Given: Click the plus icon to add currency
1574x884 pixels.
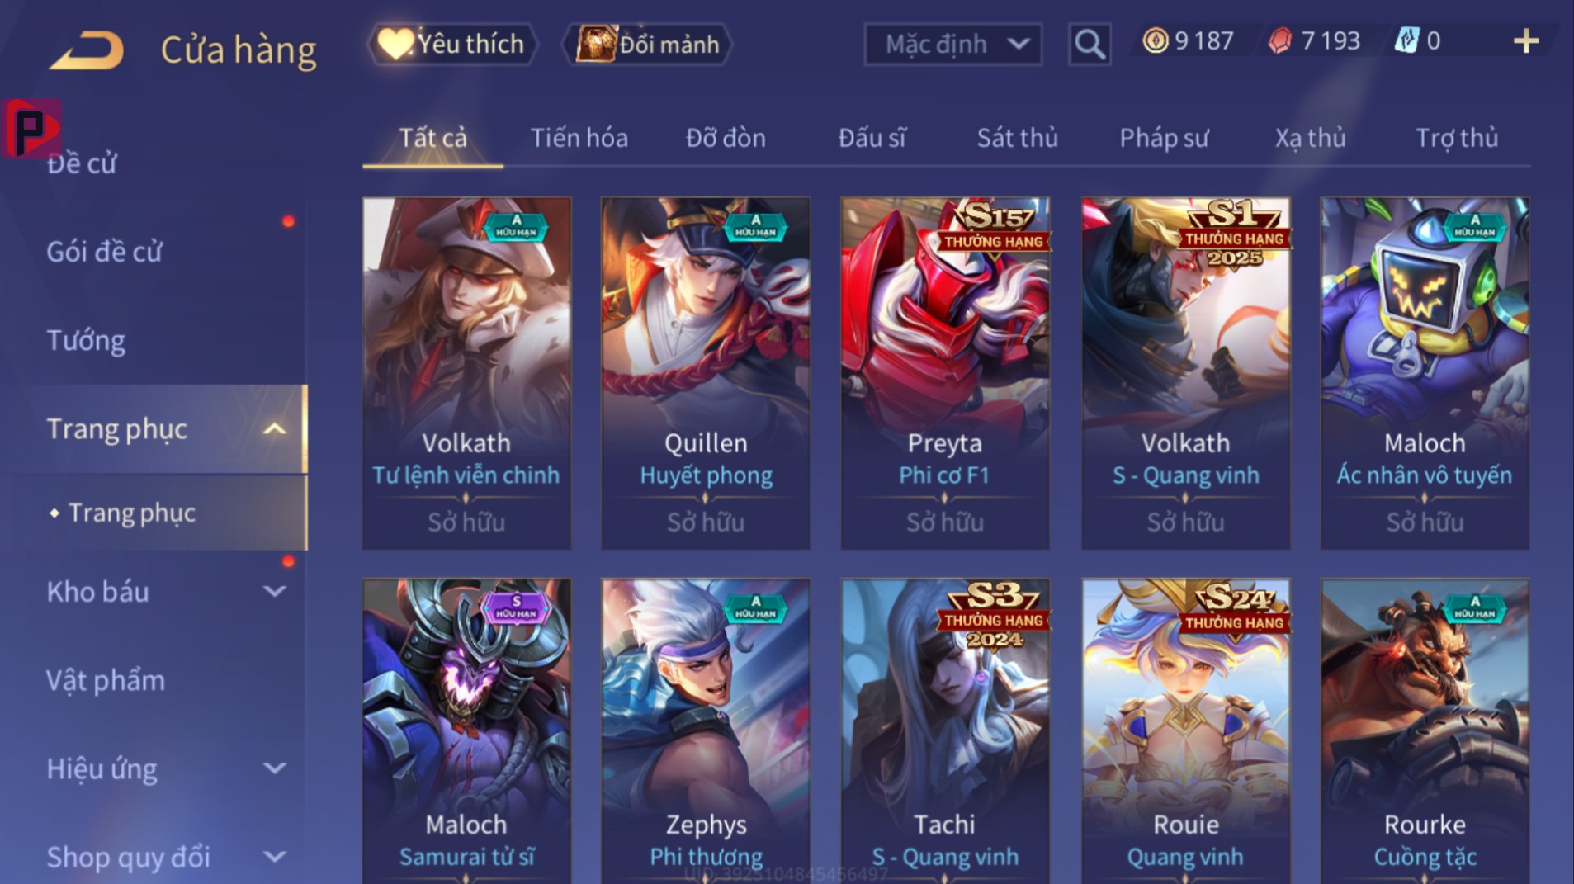Looking at the screenshot, I should click(1525, 41).
